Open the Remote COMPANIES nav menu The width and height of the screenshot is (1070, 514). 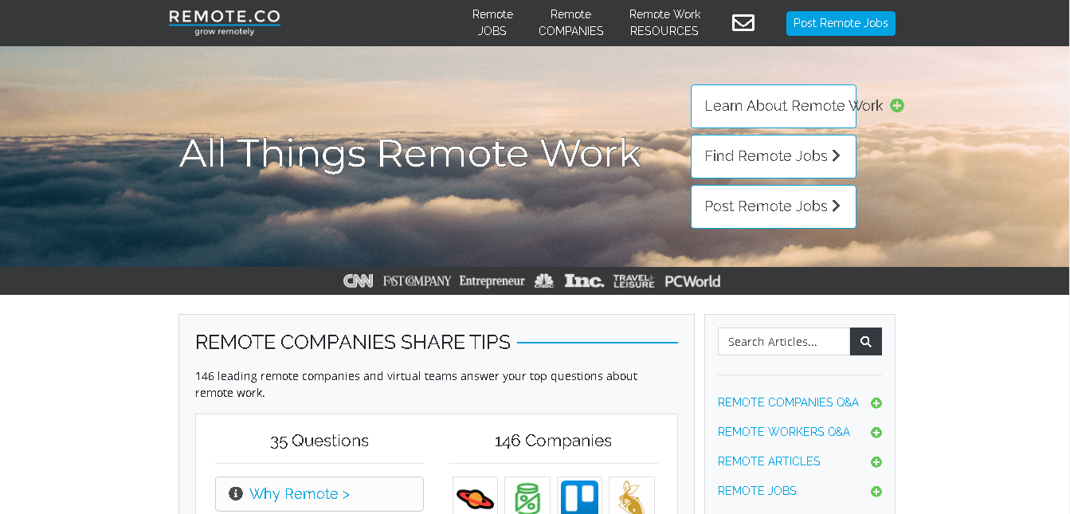click(570, 22)
